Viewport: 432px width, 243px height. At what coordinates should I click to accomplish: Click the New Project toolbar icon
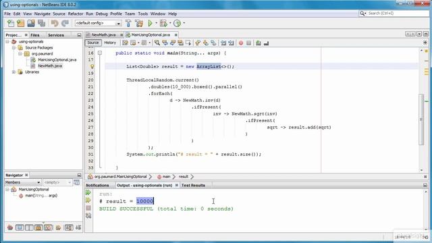coord(21,24)
